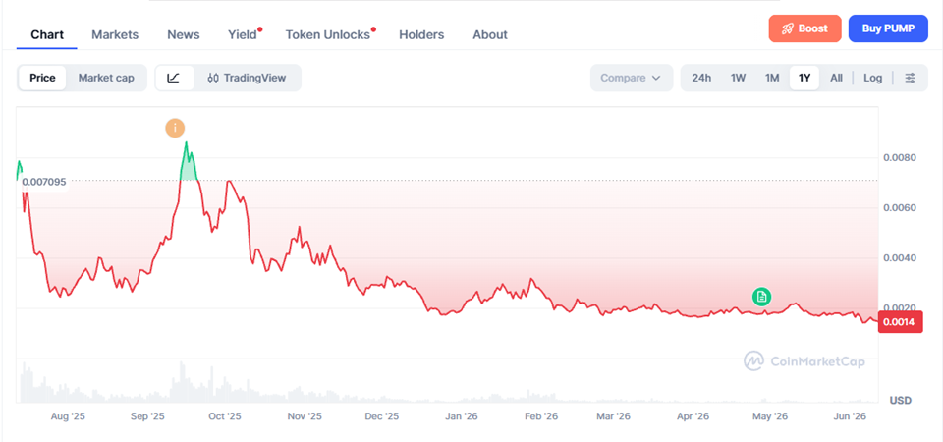
Task: Click the Dec '25 date label
Action: click(382, 416)
